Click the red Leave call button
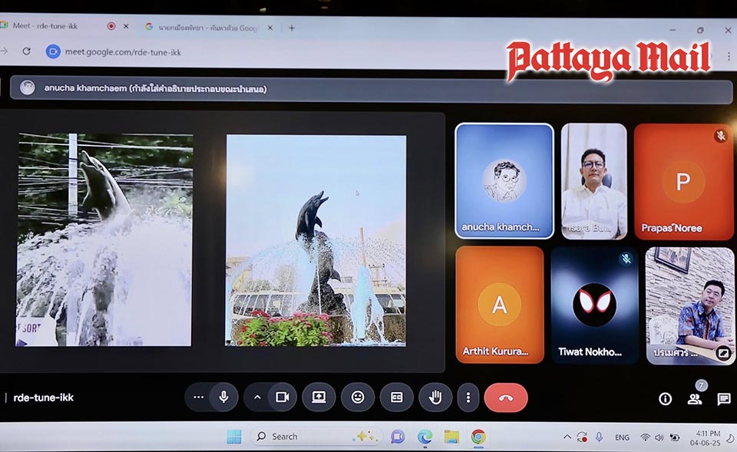 (505, 398)
